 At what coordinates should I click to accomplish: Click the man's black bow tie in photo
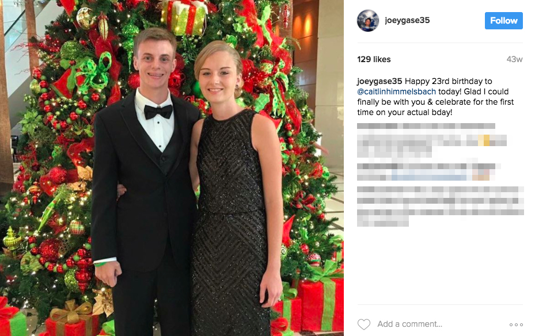(158, 112)
